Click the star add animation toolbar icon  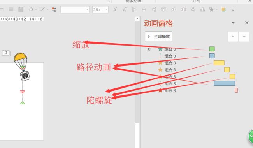click(211, 9)
